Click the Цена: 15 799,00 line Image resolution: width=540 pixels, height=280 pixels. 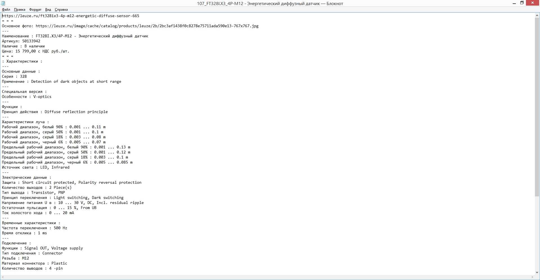(x=36, y=51)
